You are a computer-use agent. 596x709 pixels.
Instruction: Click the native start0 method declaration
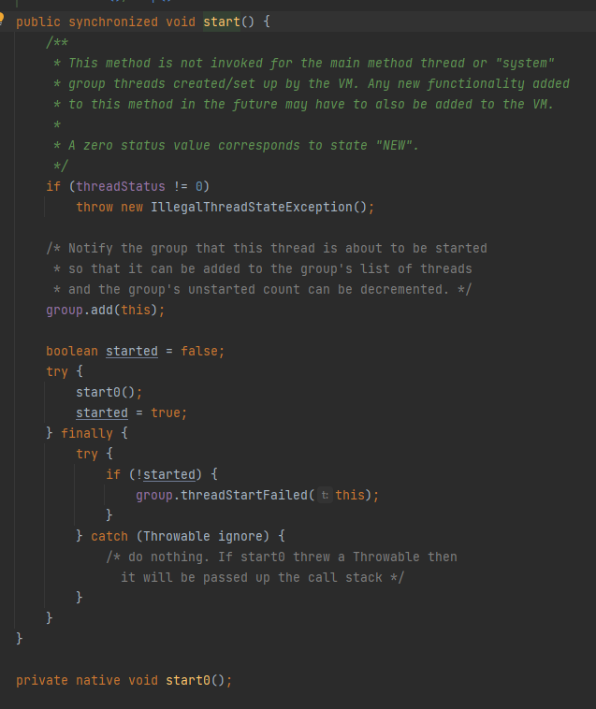coord(124,681)
